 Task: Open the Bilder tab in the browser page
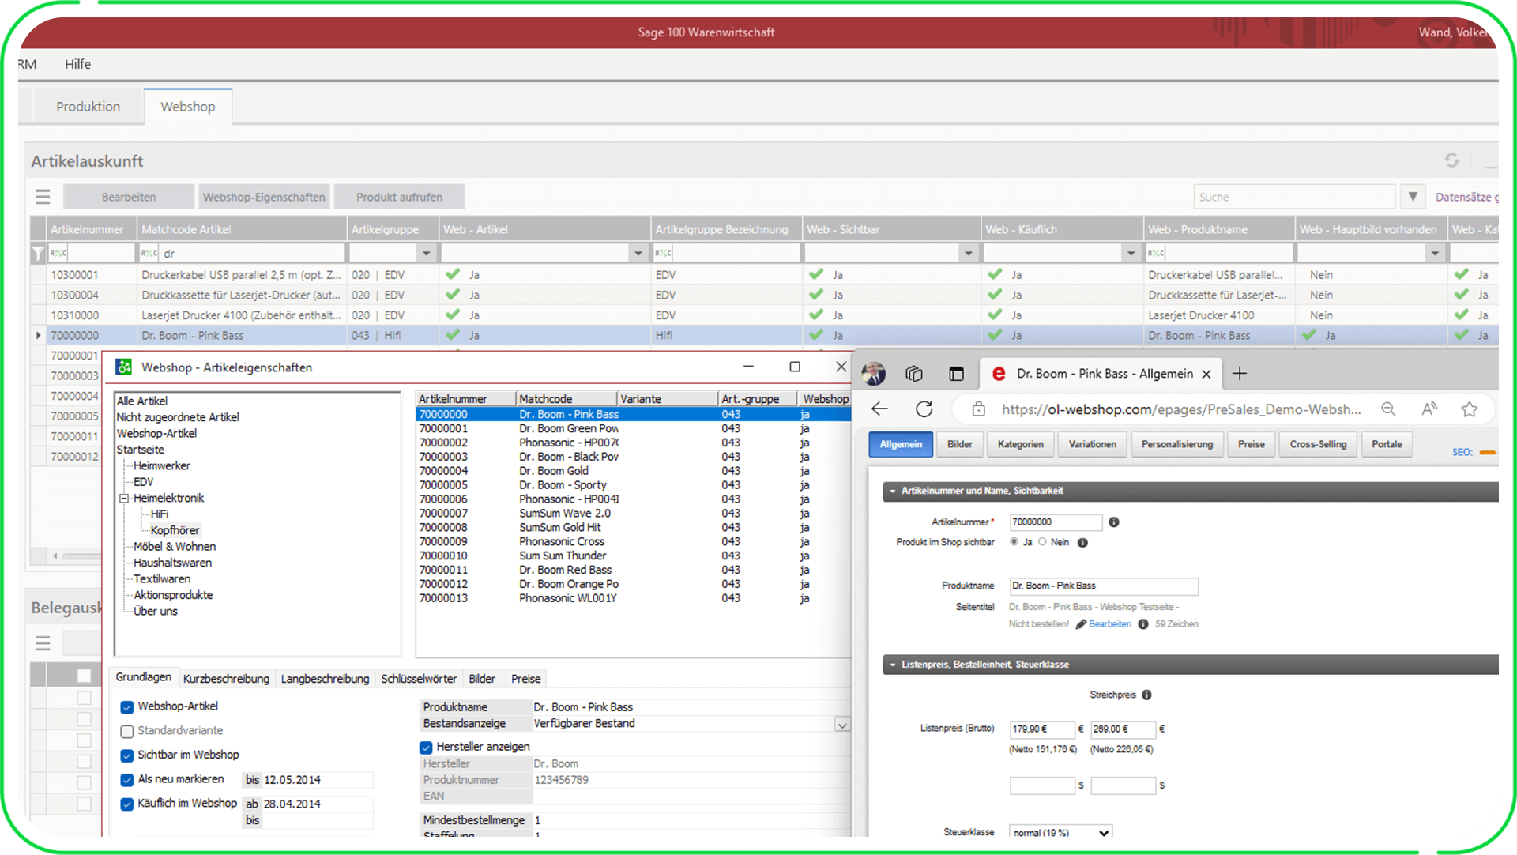point(960,444)
